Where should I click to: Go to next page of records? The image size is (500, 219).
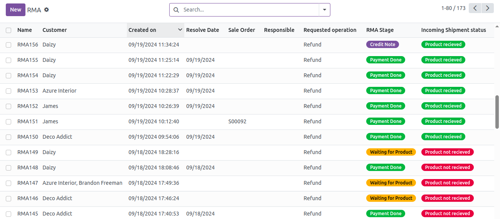[x=488, y=8]
